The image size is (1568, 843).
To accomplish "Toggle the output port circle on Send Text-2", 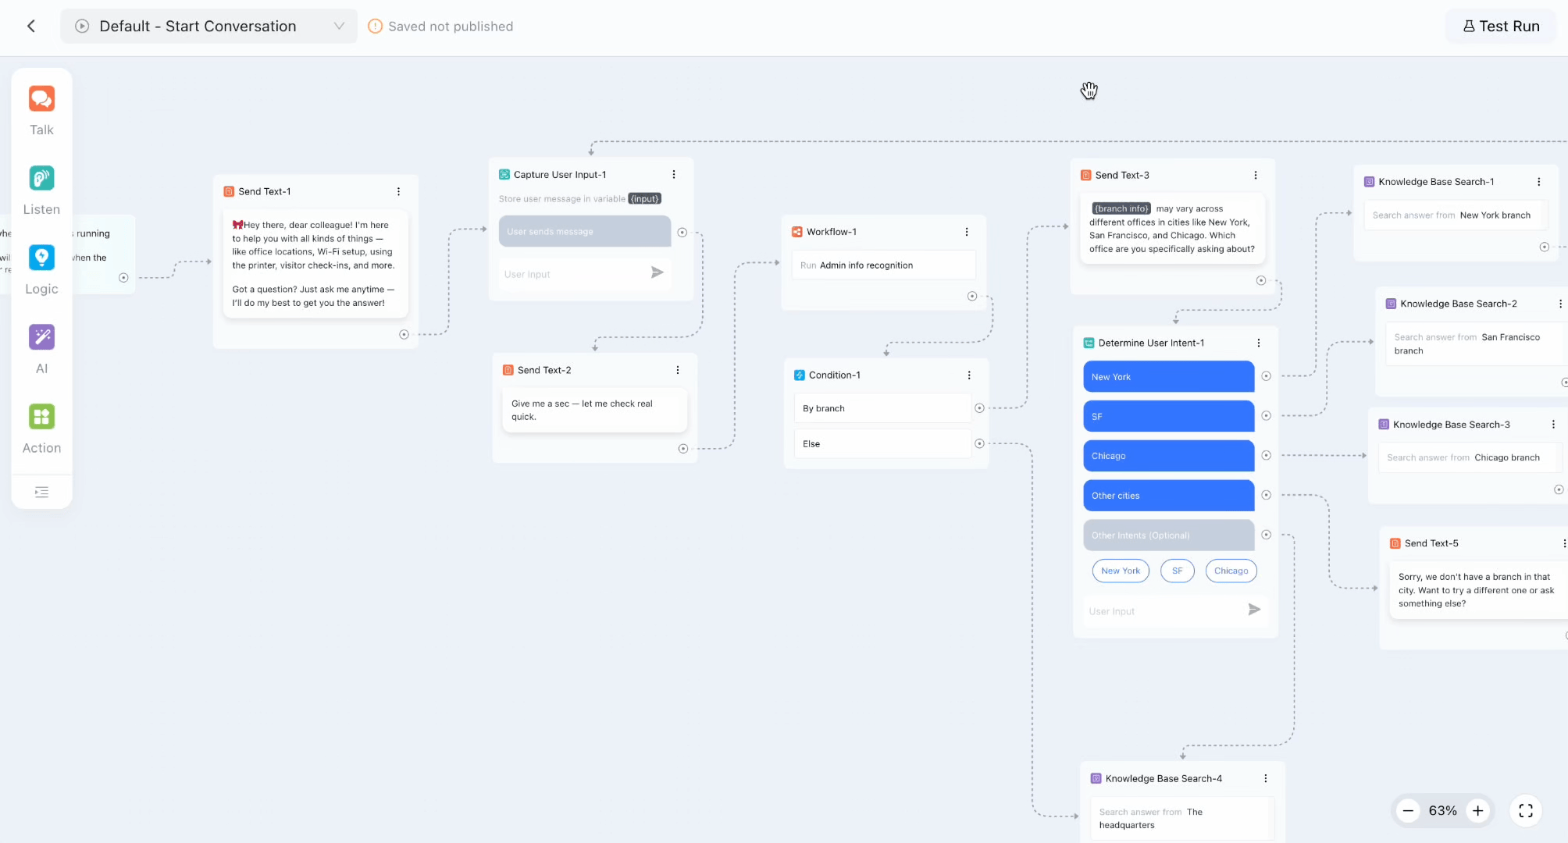I will (x=683, y=449).
